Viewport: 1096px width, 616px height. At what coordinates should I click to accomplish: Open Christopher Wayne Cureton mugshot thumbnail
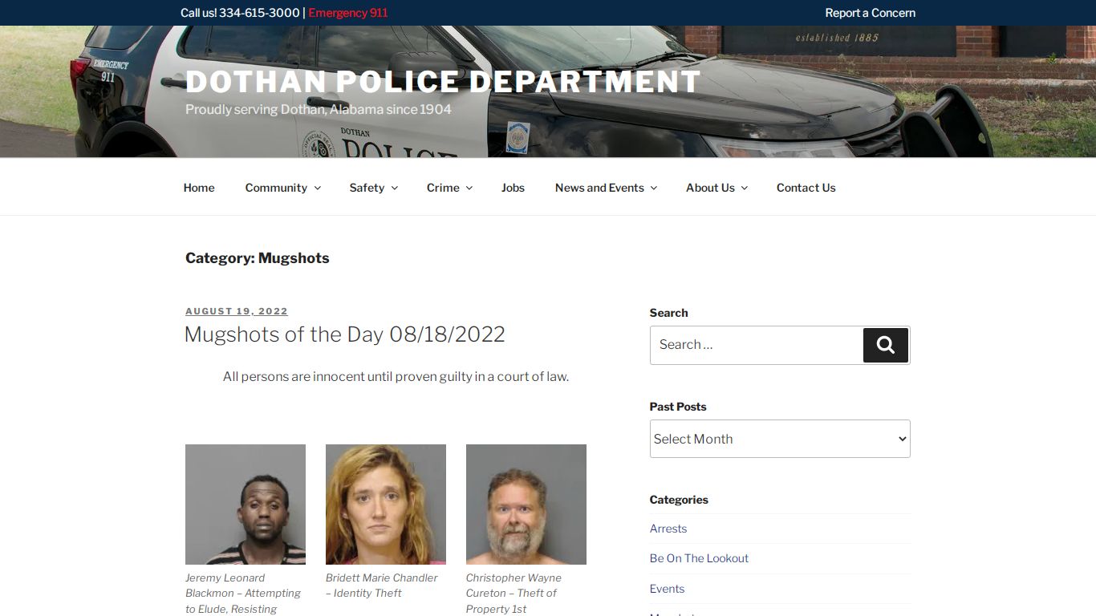pos(526,505)
